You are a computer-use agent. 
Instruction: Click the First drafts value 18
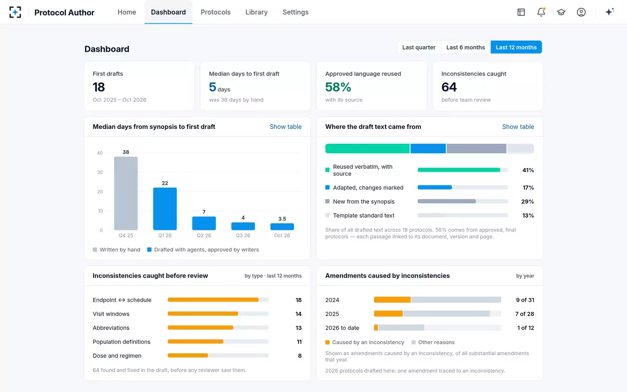(x=99, y=87)
